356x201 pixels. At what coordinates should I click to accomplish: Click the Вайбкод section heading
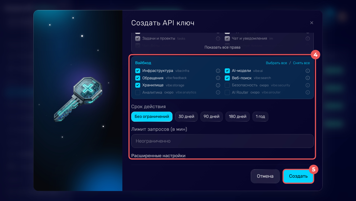143,63
